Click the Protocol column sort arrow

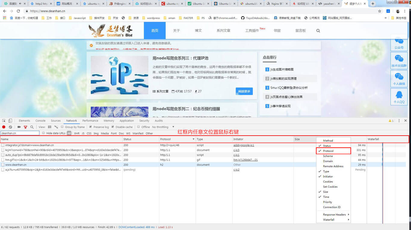tap(193, 139)
